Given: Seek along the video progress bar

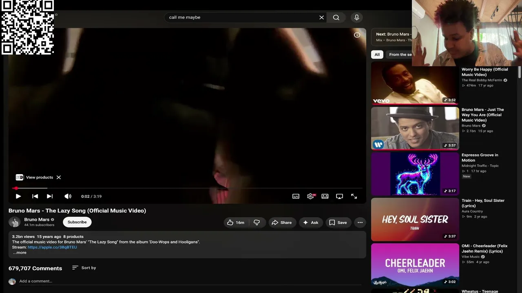Looking at the screenshot, I should coord(187,188).
